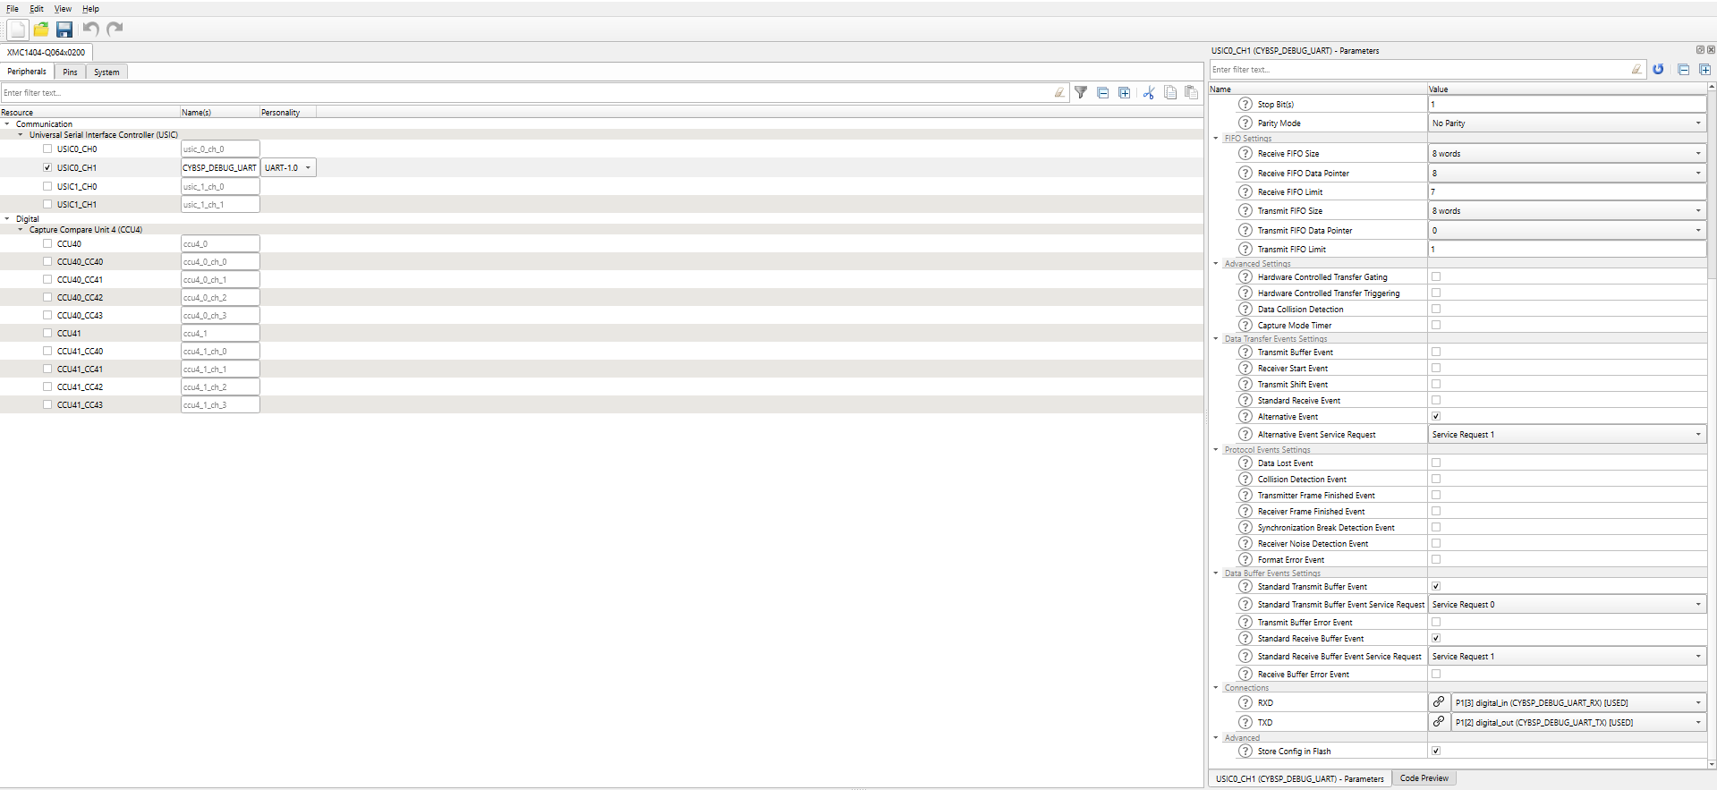Open the Receive FIFO Size dropdown

(x=1567, y=153)
